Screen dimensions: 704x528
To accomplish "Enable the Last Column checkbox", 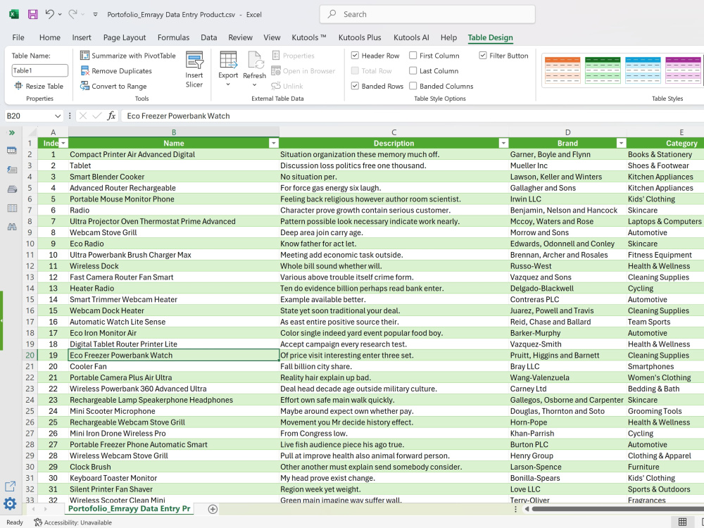I will tap(413, 70).
